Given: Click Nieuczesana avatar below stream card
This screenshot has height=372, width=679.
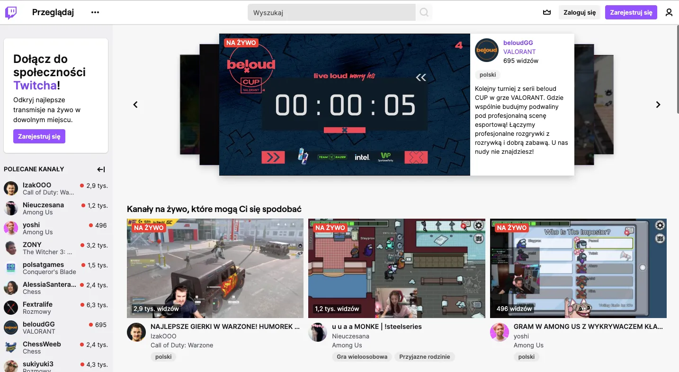Looking at the screenshot, I should point(318,332).
